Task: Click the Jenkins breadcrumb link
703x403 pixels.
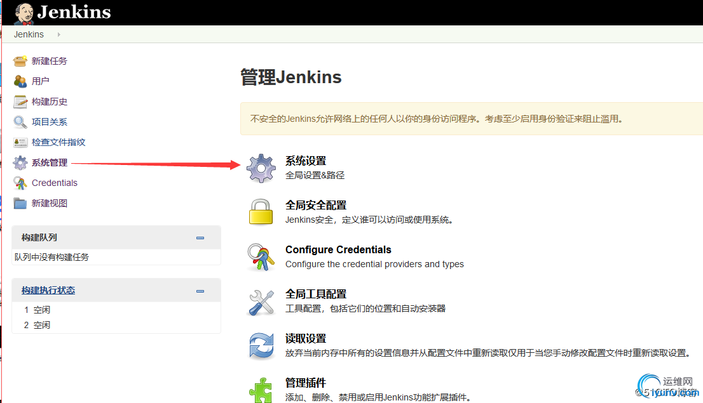Action: tap(29, 34)
